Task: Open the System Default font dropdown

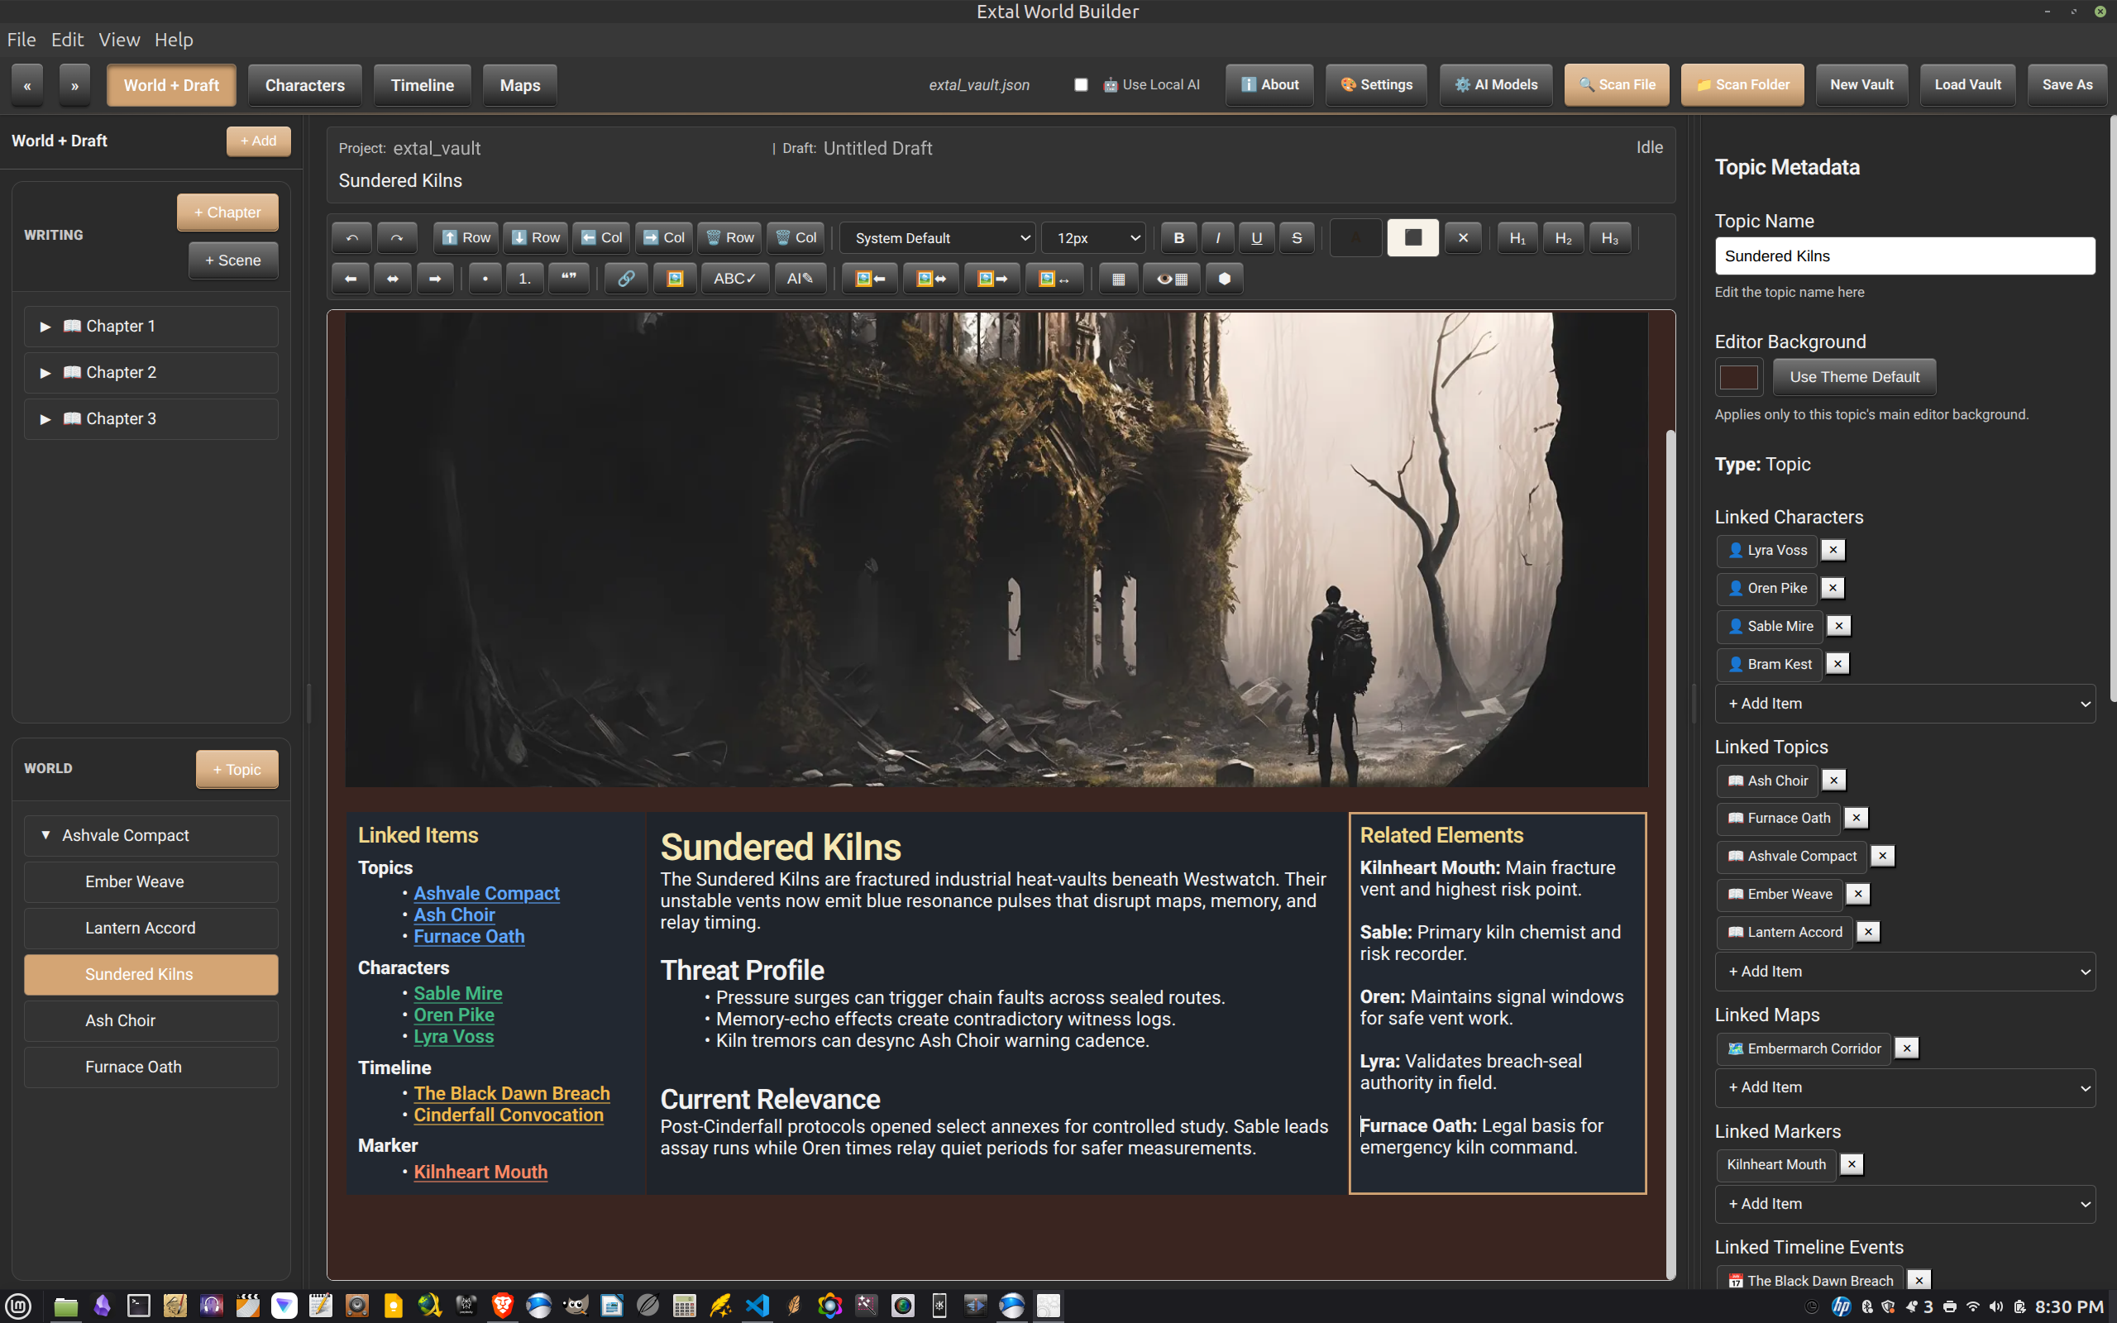Action: pos(938,238)
